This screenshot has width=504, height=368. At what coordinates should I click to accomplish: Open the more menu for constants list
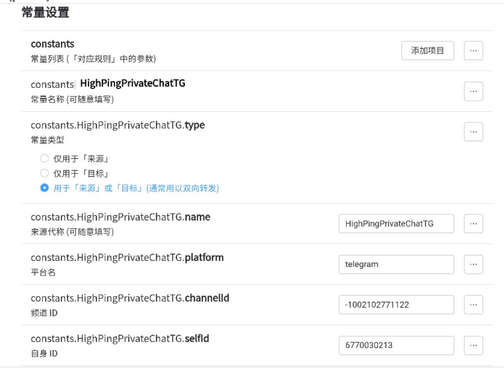pyautogui.click(x=473, y=51)
